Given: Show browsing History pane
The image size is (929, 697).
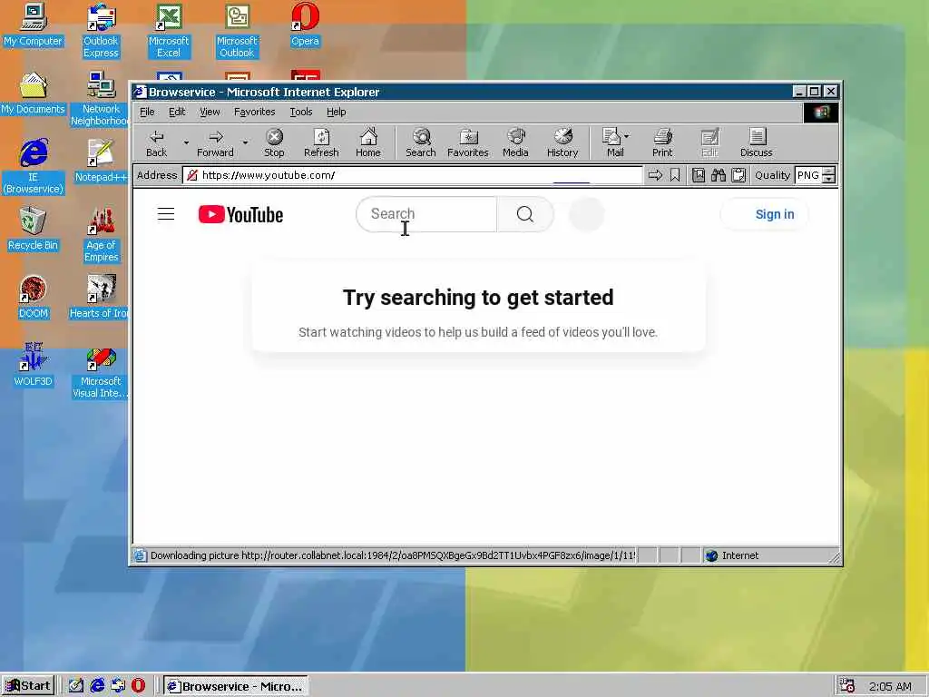Looking at the screenshot, I should coord(562,142).
